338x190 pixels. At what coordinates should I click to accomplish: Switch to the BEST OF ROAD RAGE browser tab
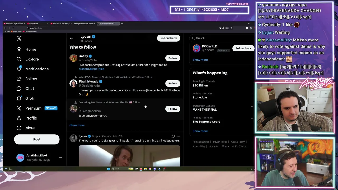[61, 23]
